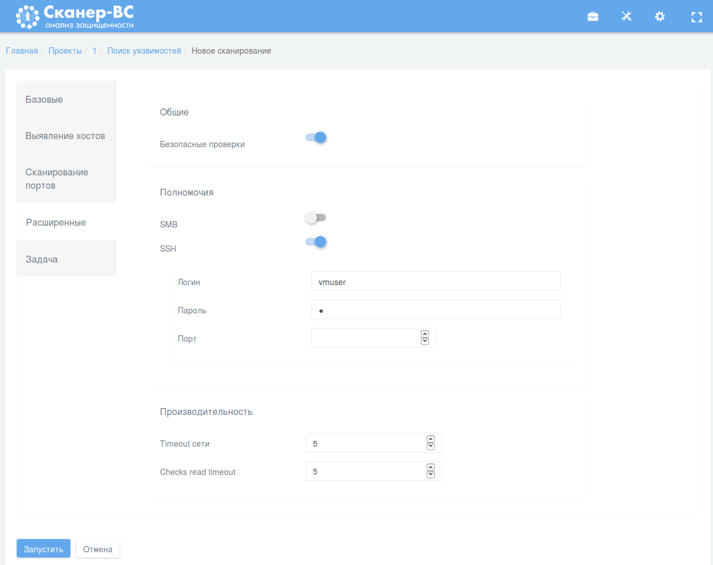Disable the Безопасные проверки switch

click(x=316, y=137)
